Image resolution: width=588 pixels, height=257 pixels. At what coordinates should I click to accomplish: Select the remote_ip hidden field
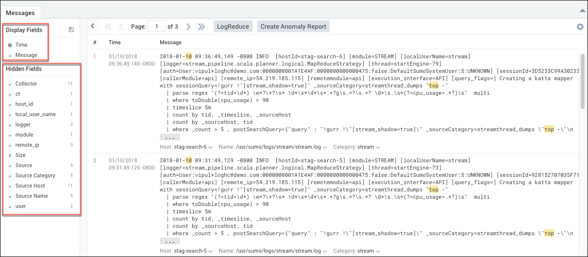click(x=27, y=145)
